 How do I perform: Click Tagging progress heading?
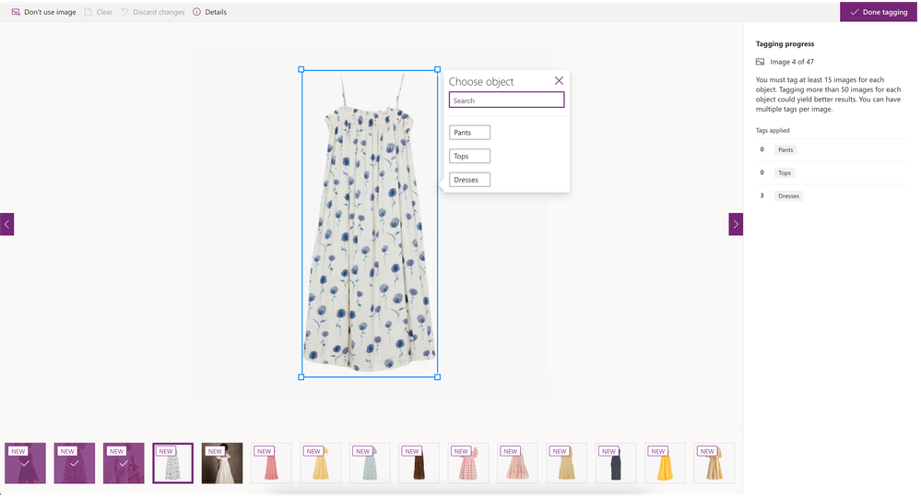(x=785, y=44)
